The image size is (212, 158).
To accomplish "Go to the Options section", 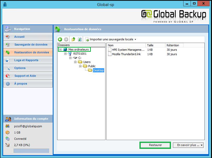I will coord(28,68).
